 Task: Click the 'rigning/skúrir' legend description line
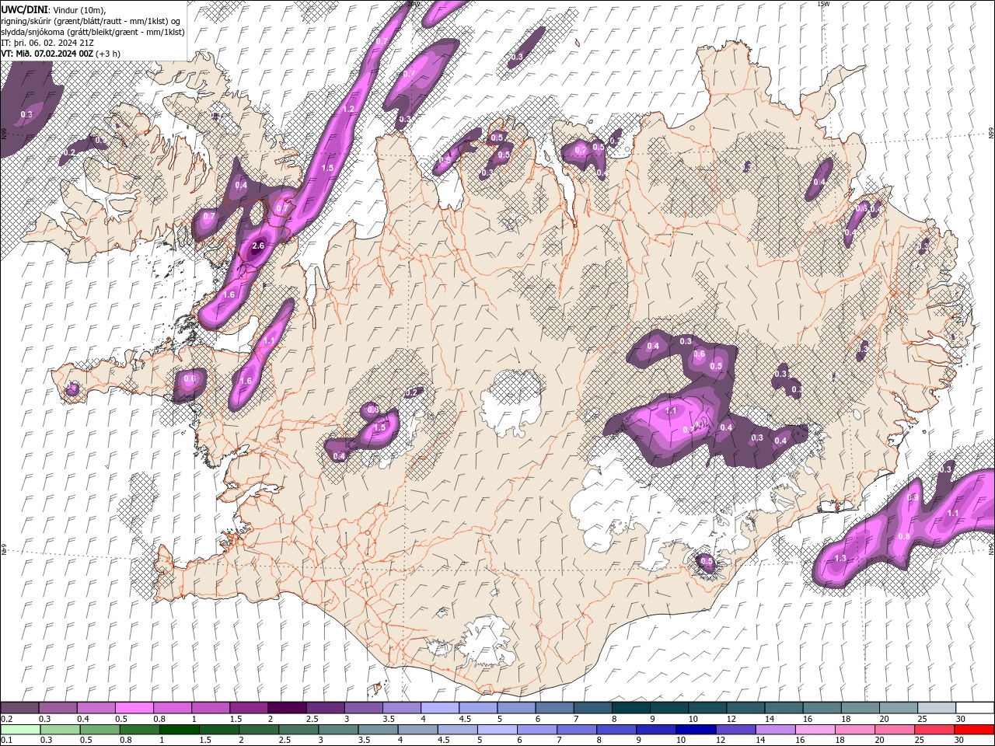click(92, 20)
